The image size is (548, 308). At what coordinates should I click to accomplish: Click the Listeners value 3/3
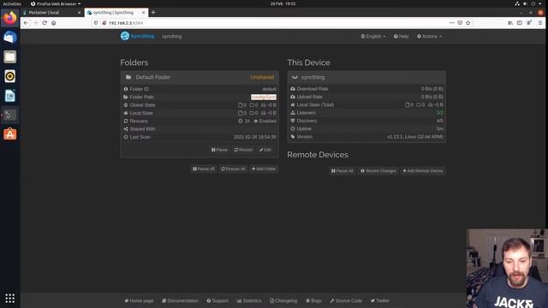pyautogui.click(x=440, y=113)
